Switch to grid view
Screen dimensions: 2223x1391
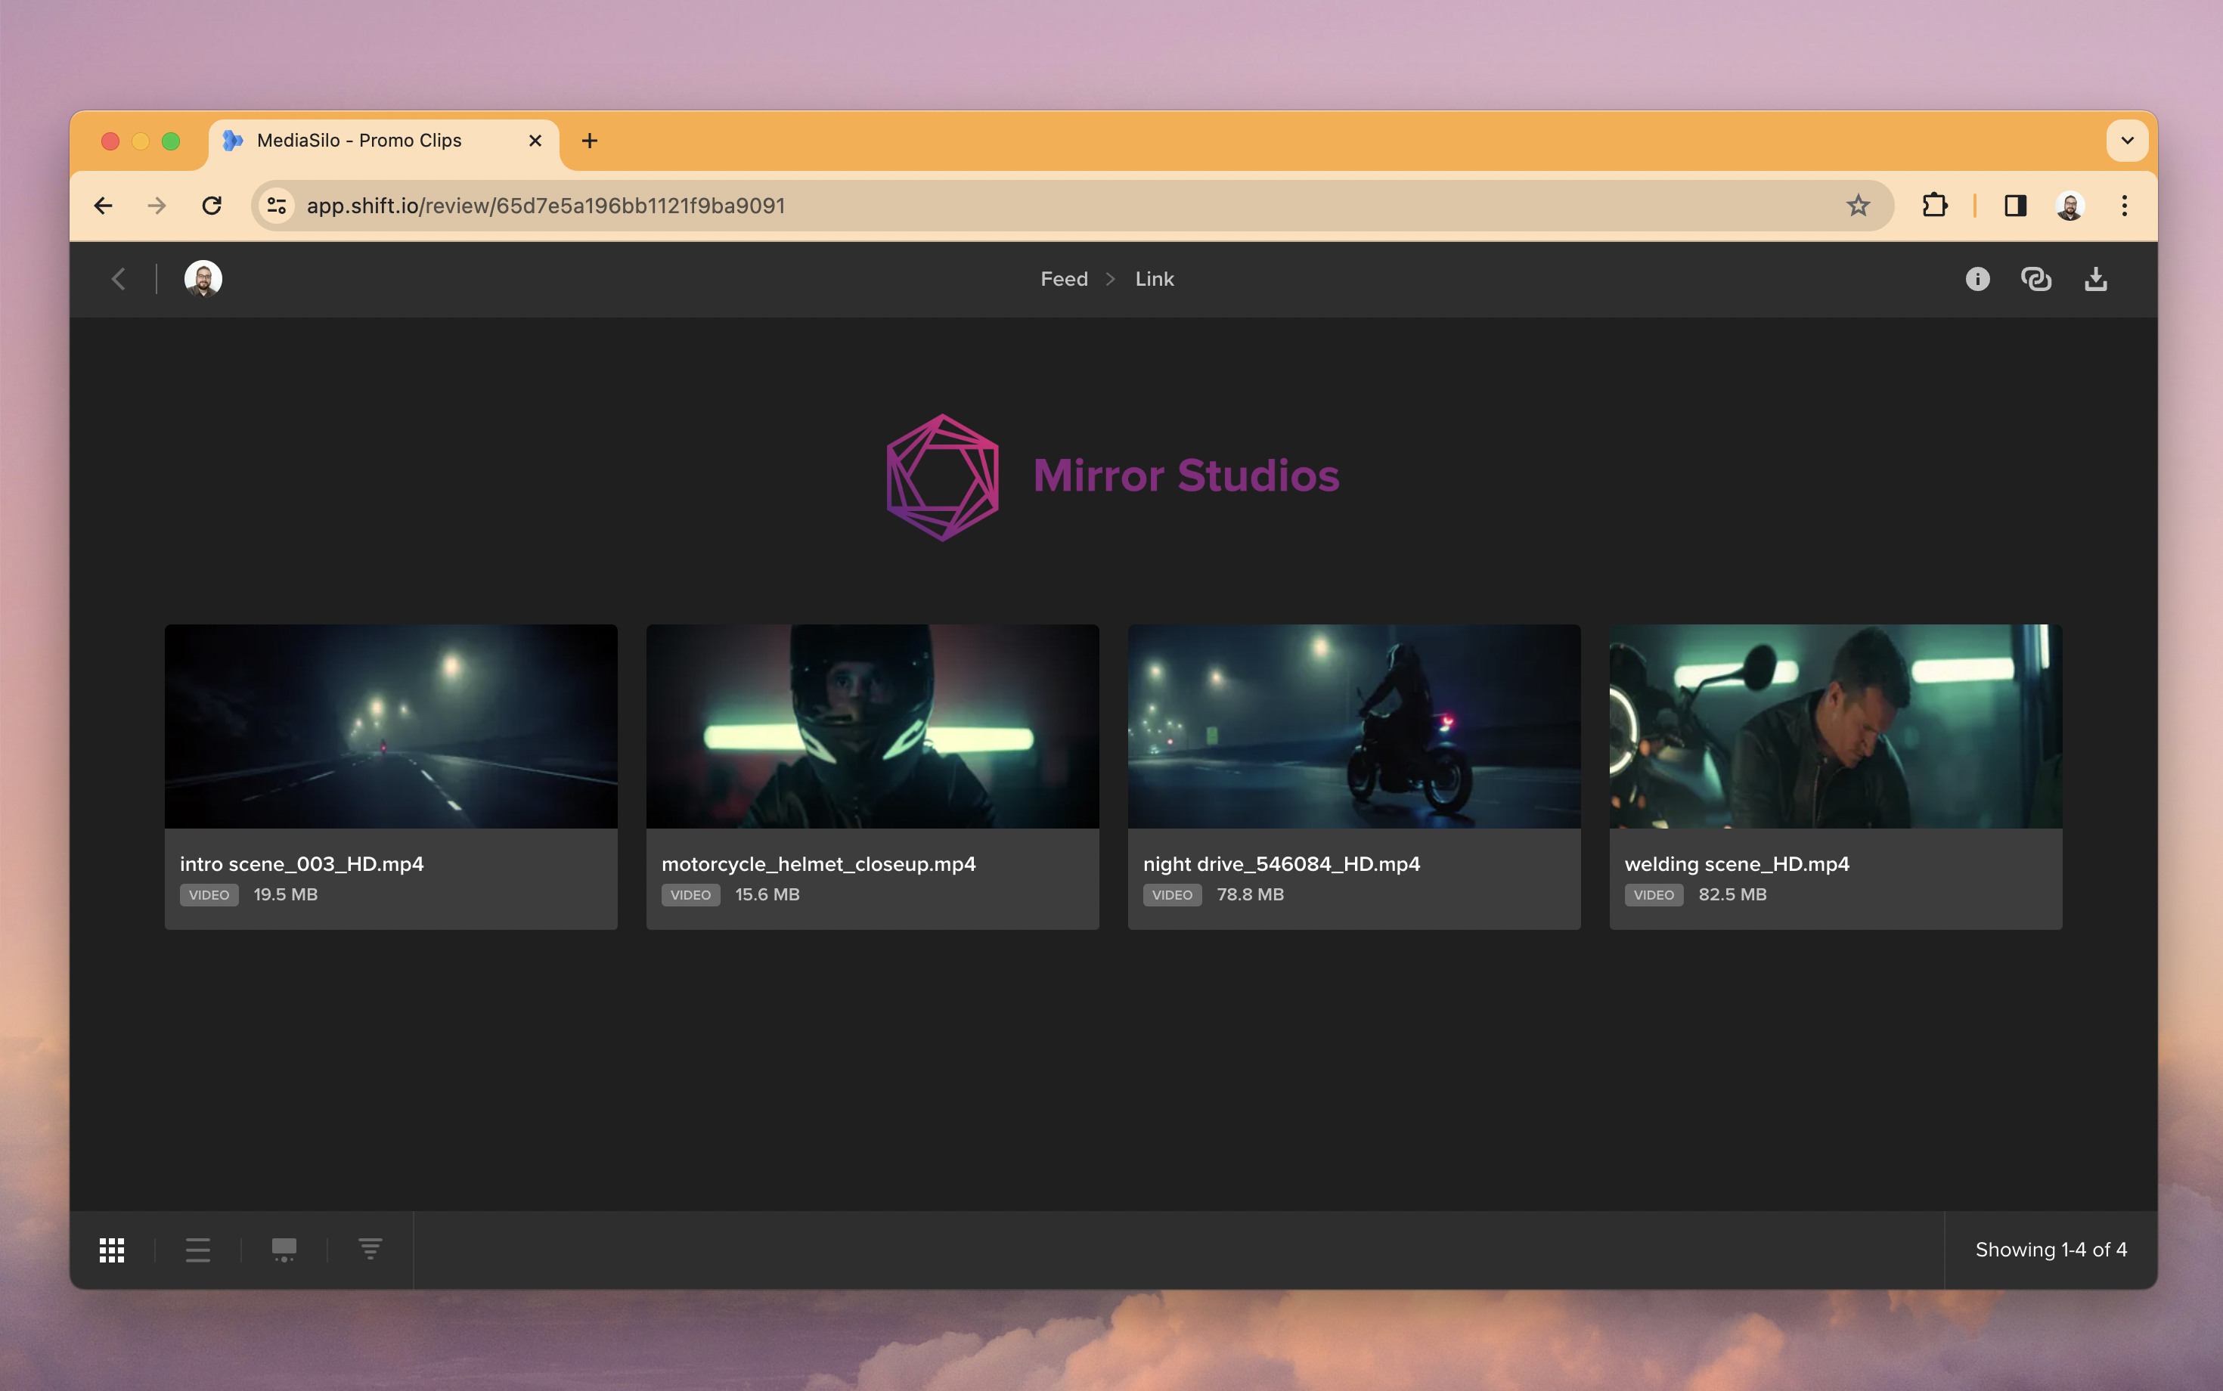(x=111, y=1250)
